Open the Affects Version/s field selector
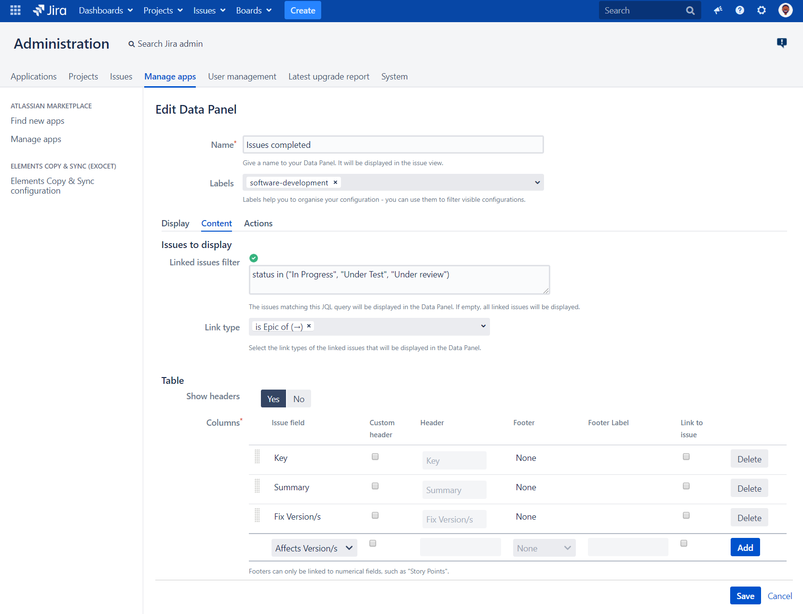 314,548
